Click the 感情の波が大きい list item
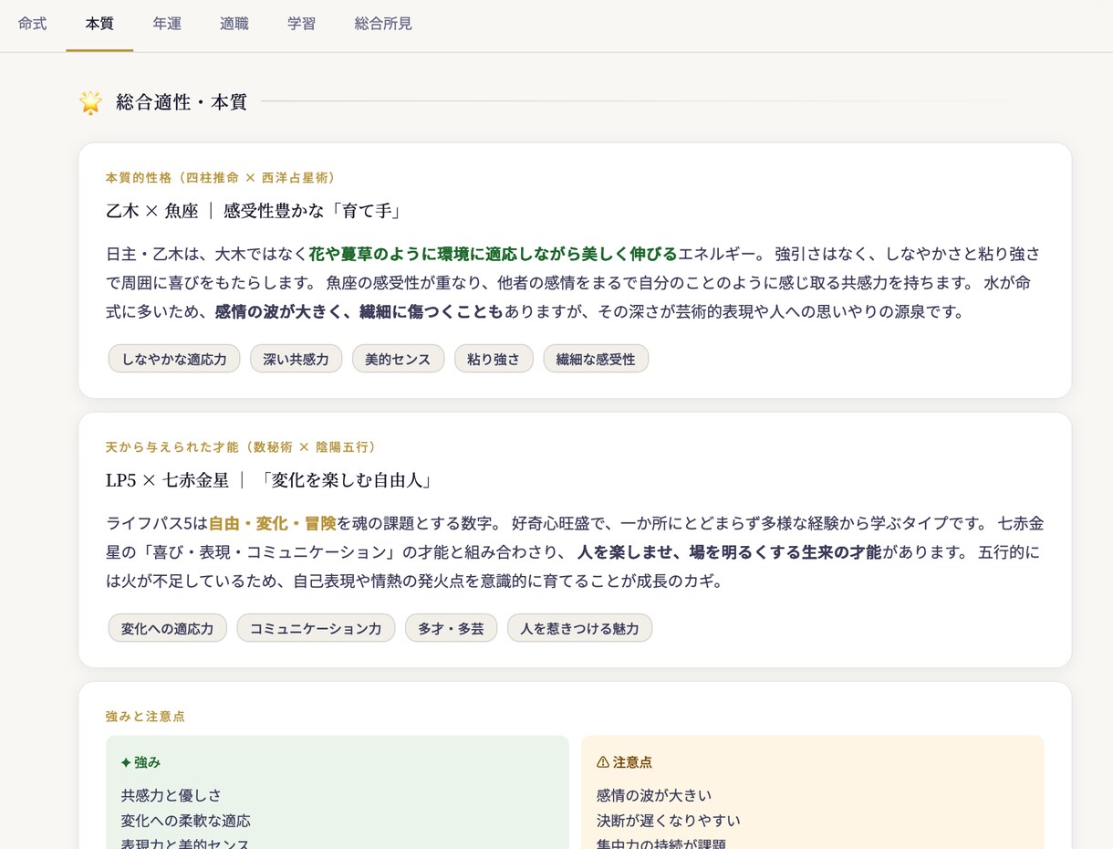The height and width of the screenshot is (849, 1113). click(654, 795)
